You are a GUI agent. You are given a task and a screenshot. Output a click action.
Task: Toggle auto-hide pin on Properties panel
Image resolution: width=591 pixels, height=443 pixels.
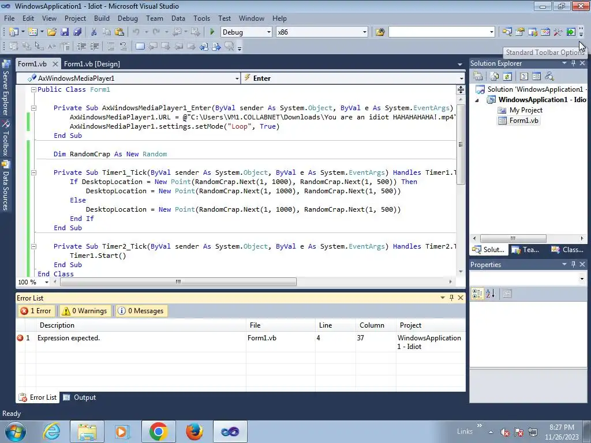(x=573, y=264)
